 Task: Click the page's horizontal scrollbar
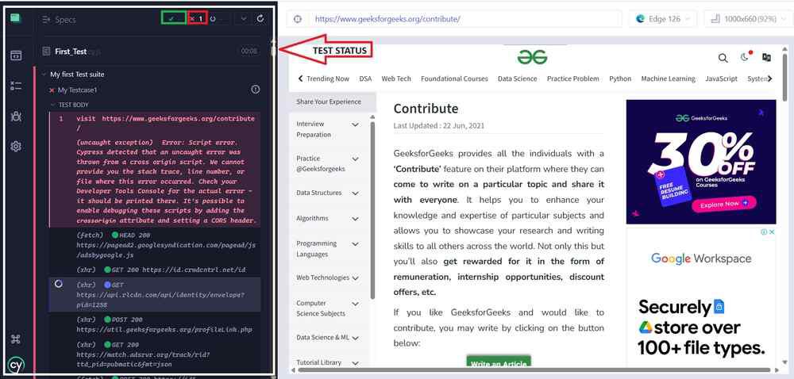pyautogui.click(x=534, y=370)
